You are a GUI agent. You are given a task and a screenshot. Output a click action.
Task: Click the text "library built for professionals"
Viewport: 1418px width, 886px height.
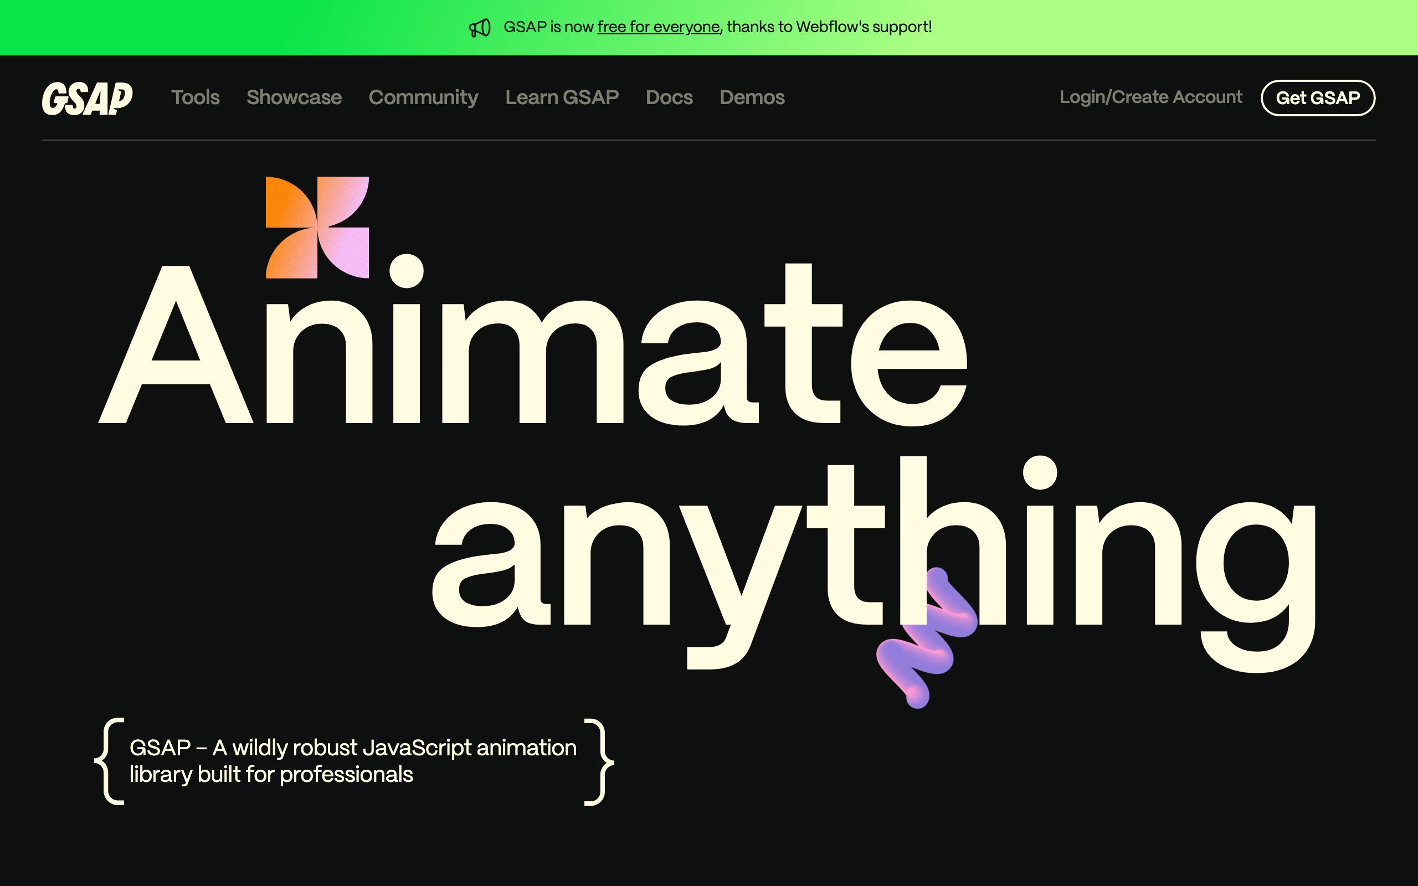[271, 774]
